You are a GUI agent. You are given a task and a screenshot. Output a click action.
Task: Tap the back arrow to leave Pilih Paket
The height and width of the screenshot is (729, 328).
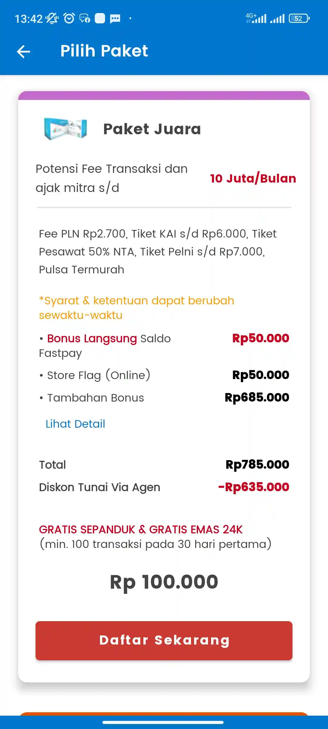tap(23, 51)
